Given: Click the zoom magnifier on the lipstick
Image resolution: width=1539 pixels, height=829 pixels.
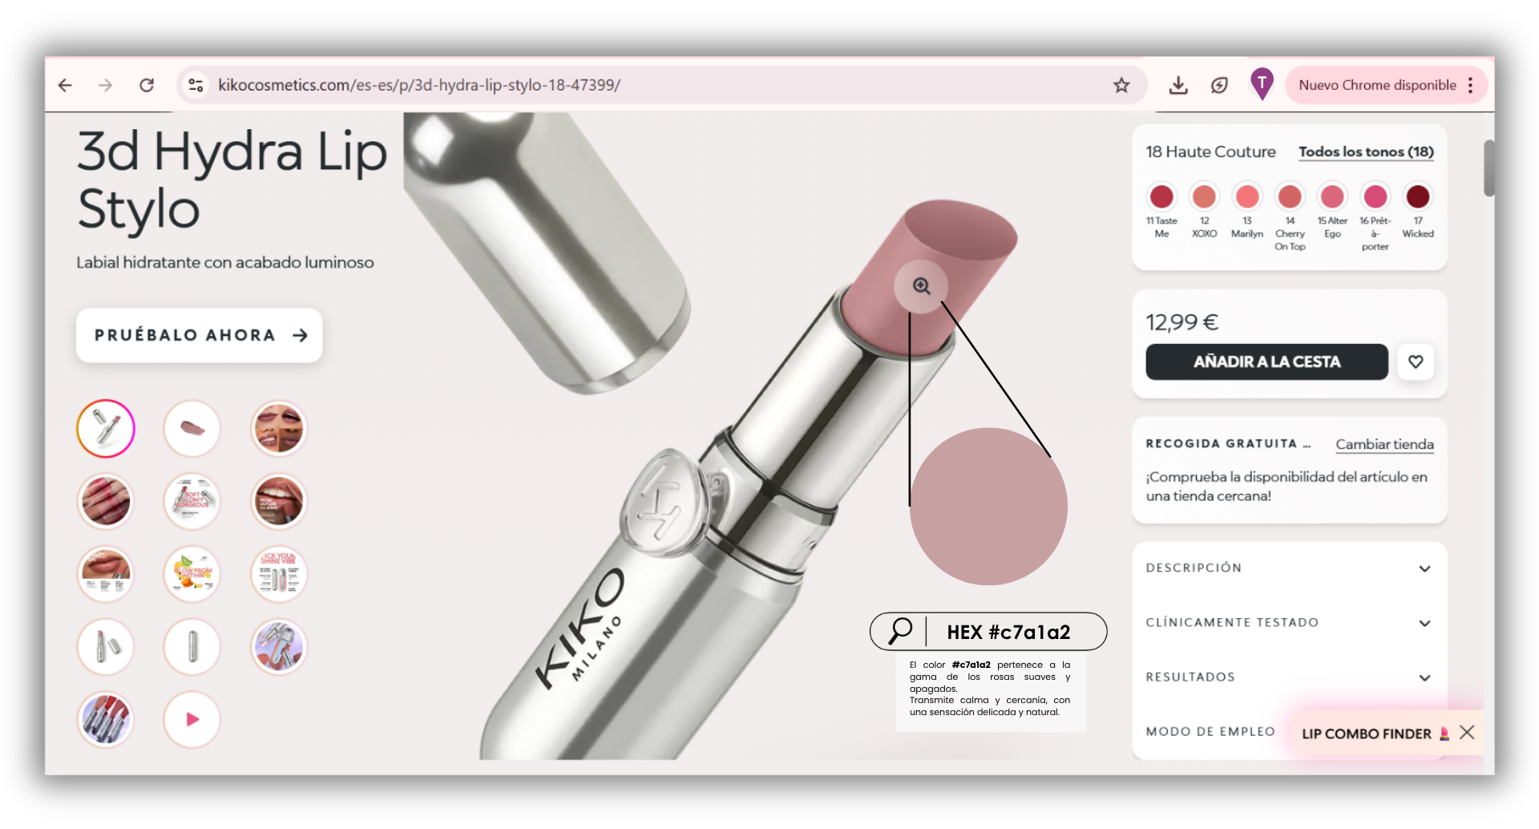Looking at the screenshot, I should [x=922, y=286].
